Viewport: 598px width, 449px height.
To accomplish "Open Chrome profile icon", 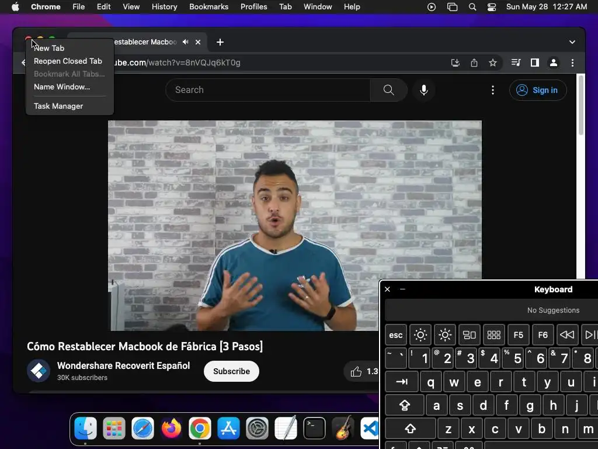I will [x=554, y=63].
